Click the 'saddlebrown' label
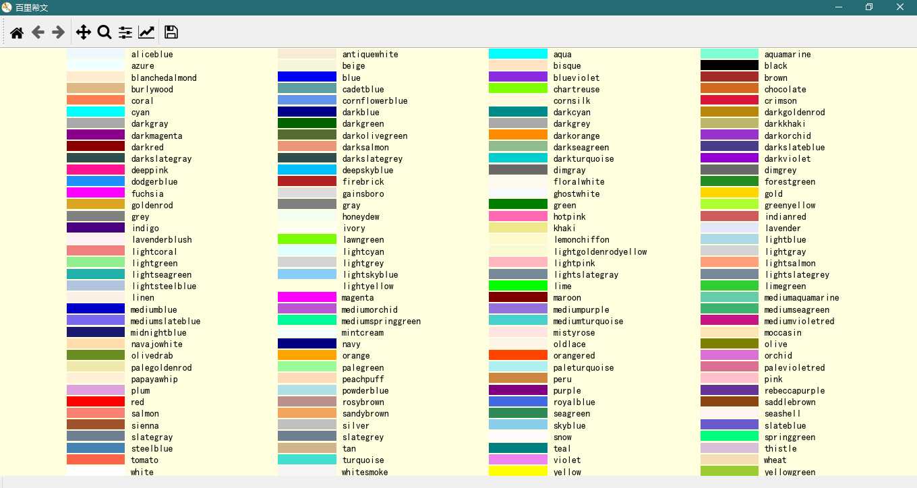Image resolution: width=917 pixels, height=488 pixels. 790,402
